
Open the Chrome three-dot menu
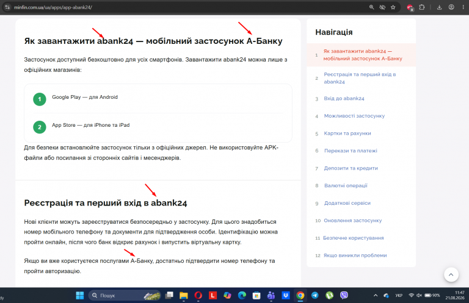click(463, 7)
